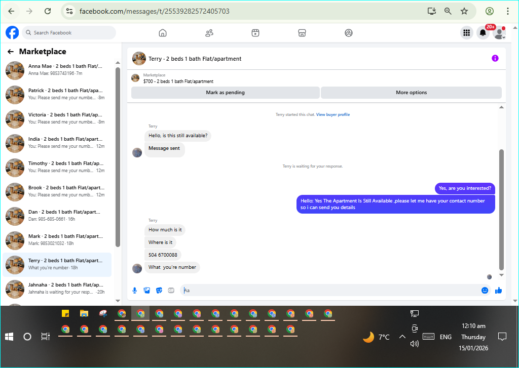This screenshot has width=519, height=368.
Task: Click the address bar URL
Action: click(154, 11)
